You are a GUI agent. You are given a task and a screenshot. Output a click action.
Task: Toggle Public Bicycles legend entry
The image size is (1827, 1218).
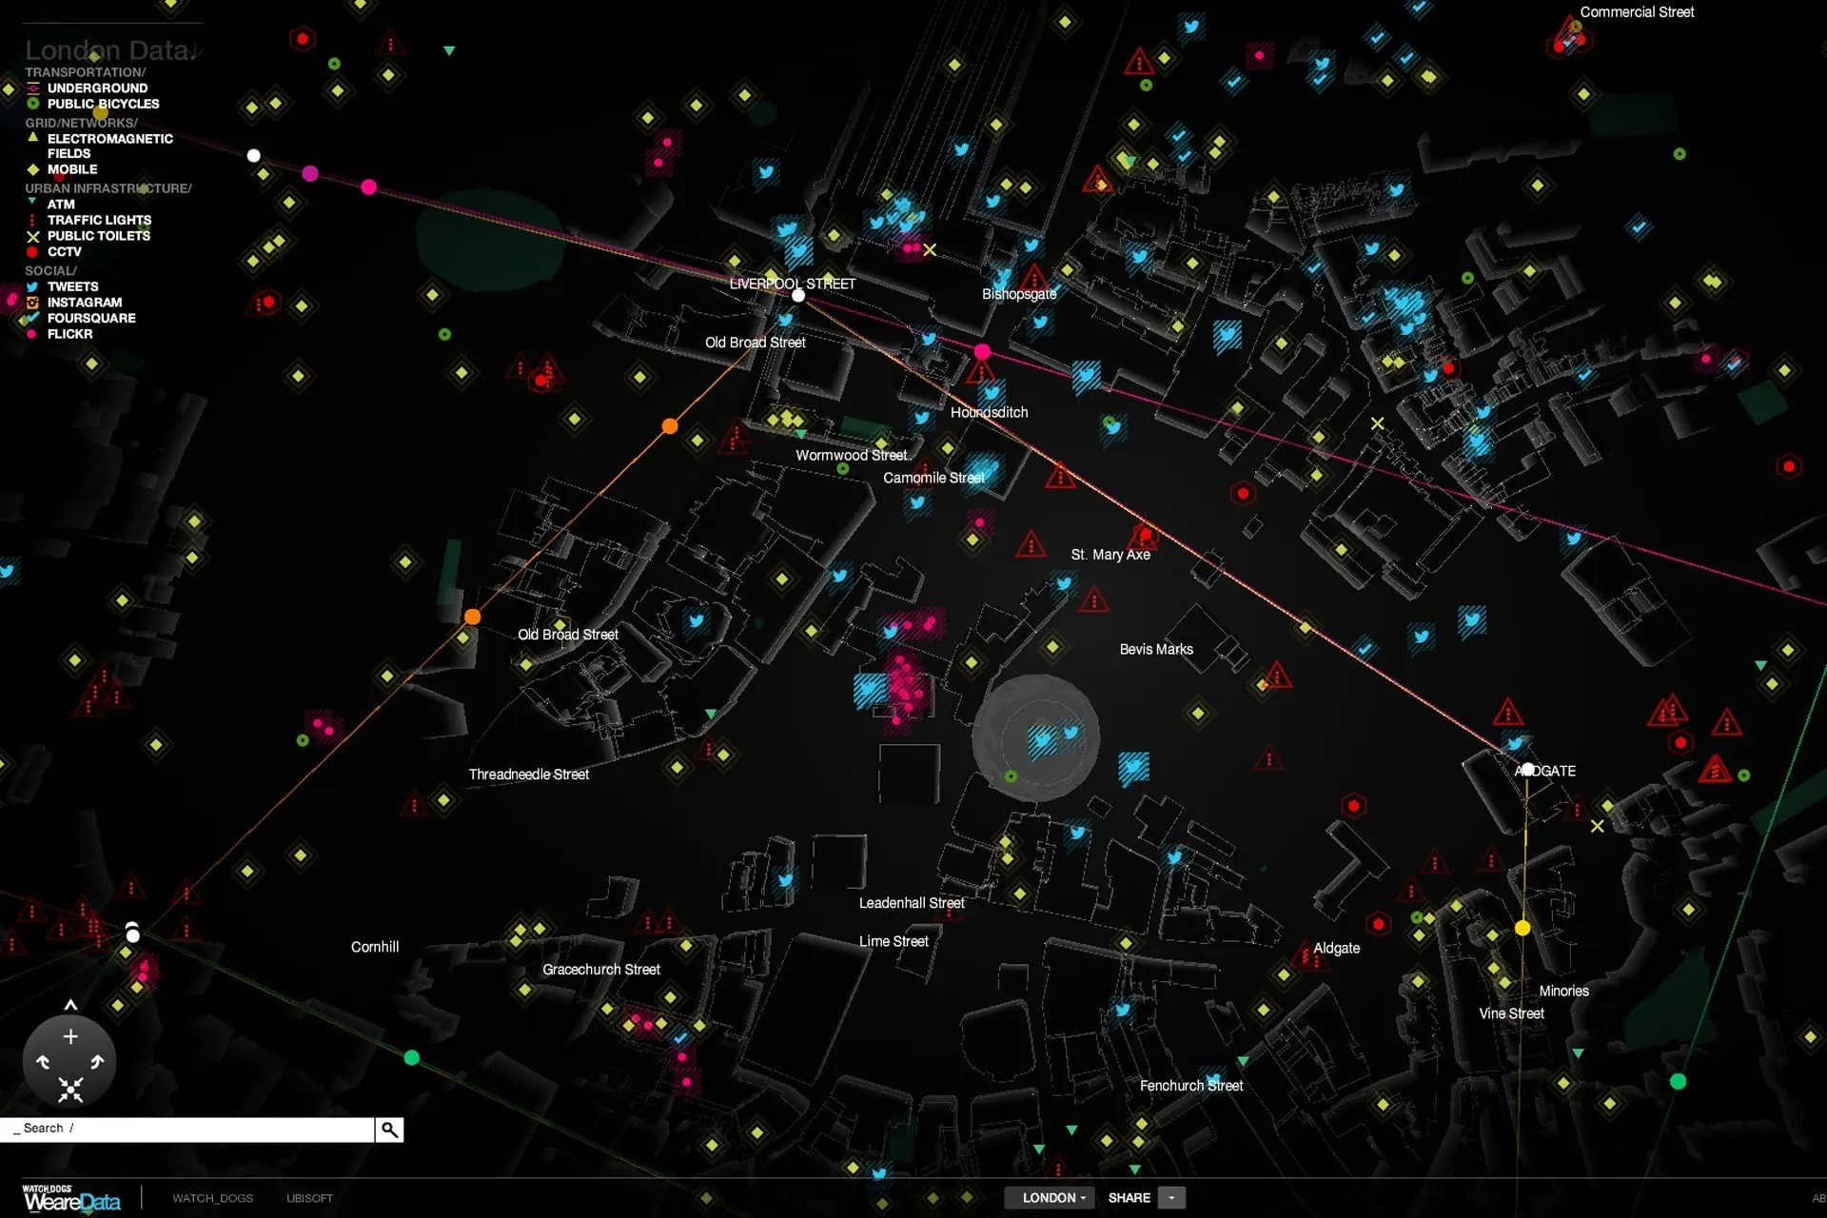click(103, 104)
